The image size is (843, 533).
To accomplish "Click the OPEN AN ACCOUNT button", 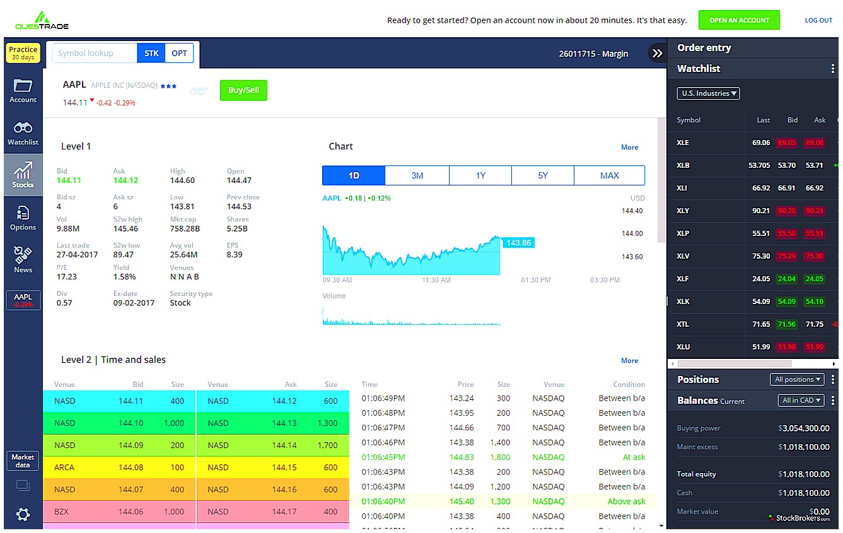I will (739, 20).
